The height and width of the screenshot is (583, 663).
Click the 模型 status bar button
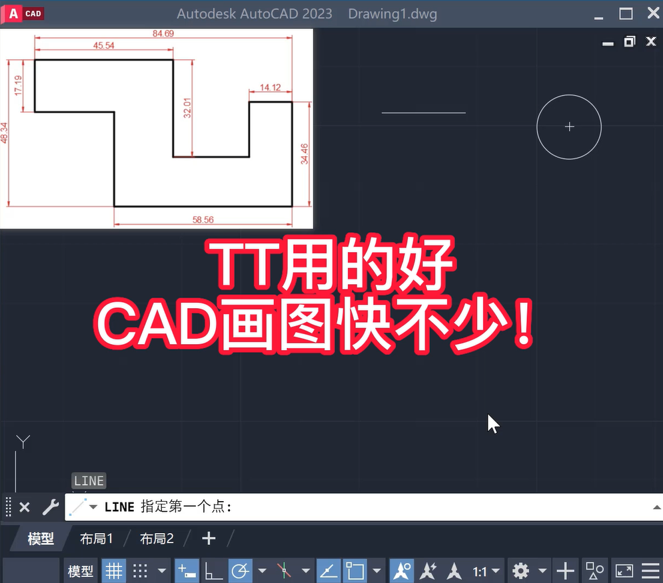click(81, 571)
